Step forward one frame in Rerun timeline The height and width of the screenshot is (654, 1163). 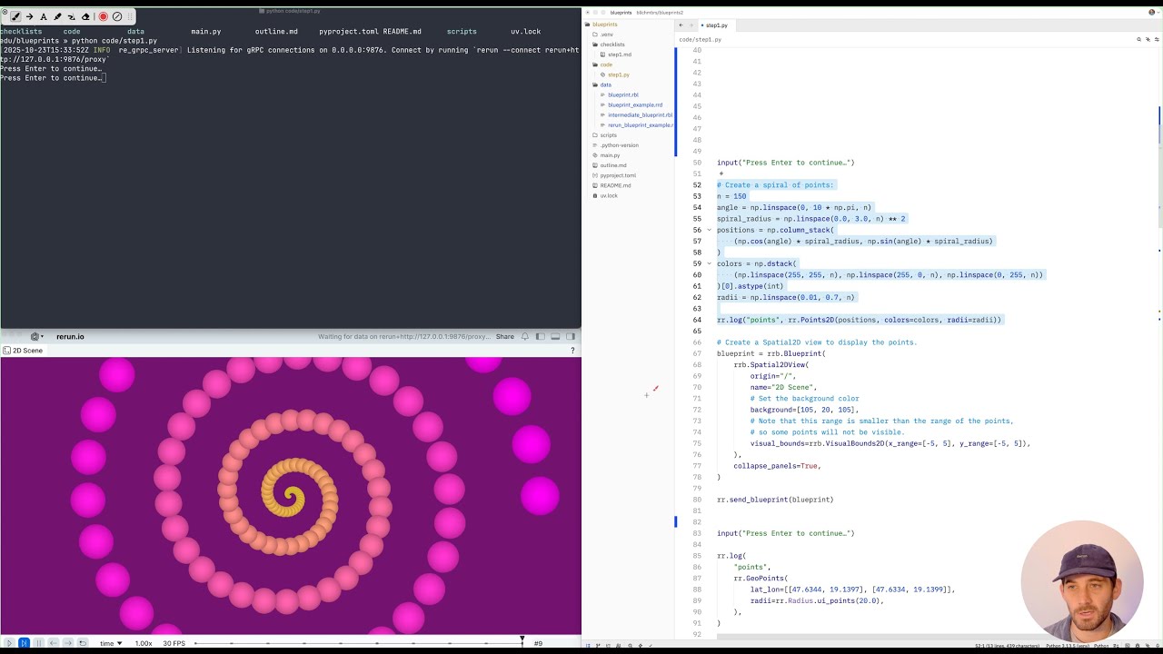point(67,643)
